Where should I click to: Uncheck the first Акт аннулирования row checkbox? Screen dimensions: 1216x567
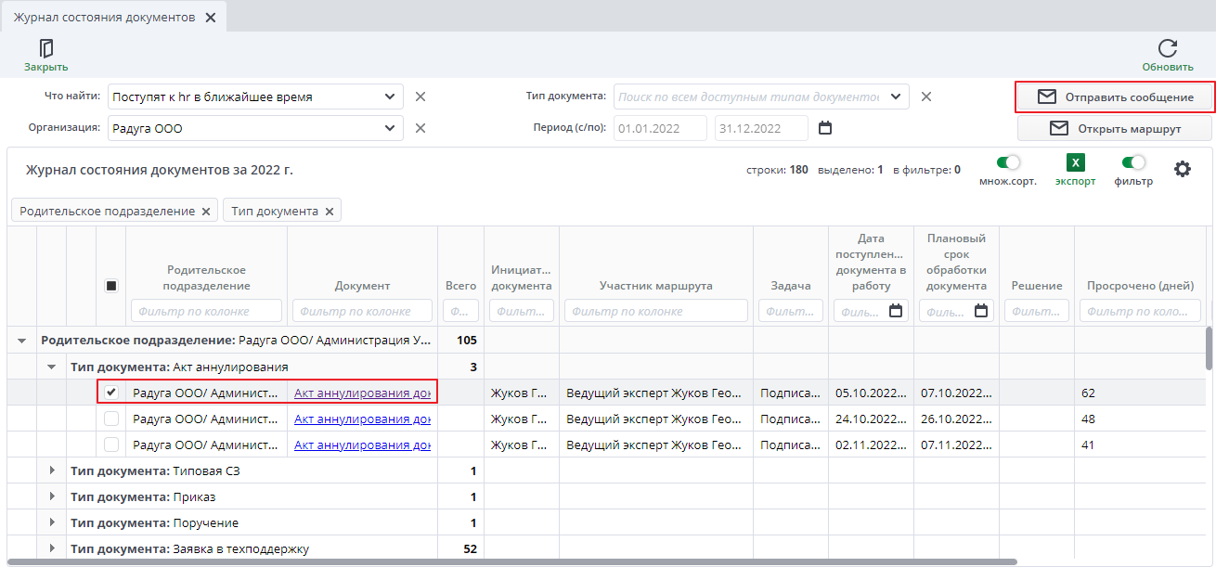click(x=111, y=393)
